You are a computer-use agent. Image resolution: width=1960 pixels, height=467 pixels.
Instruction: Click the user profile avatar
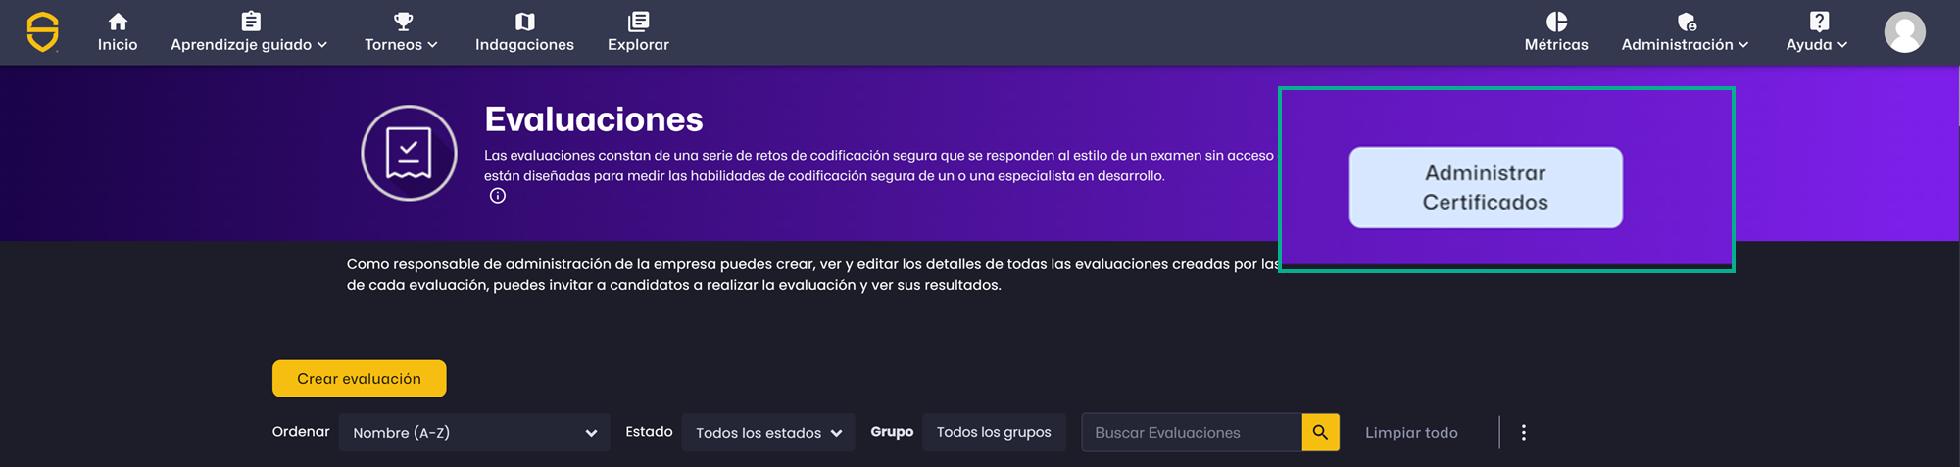(1904, 32)
